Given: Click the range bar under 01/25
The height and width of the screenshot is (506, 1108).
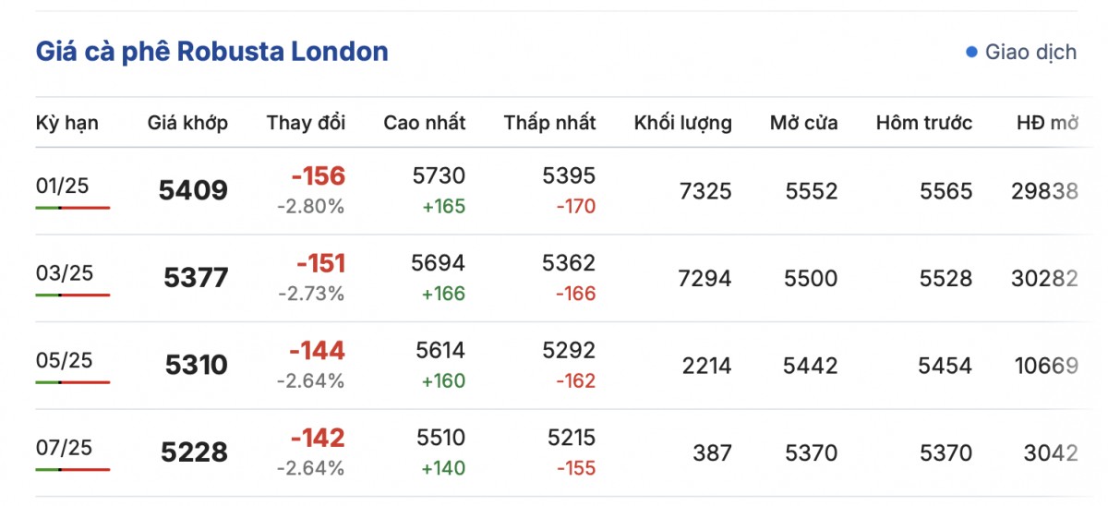Looking at the screenshot, I should point(73,208).
